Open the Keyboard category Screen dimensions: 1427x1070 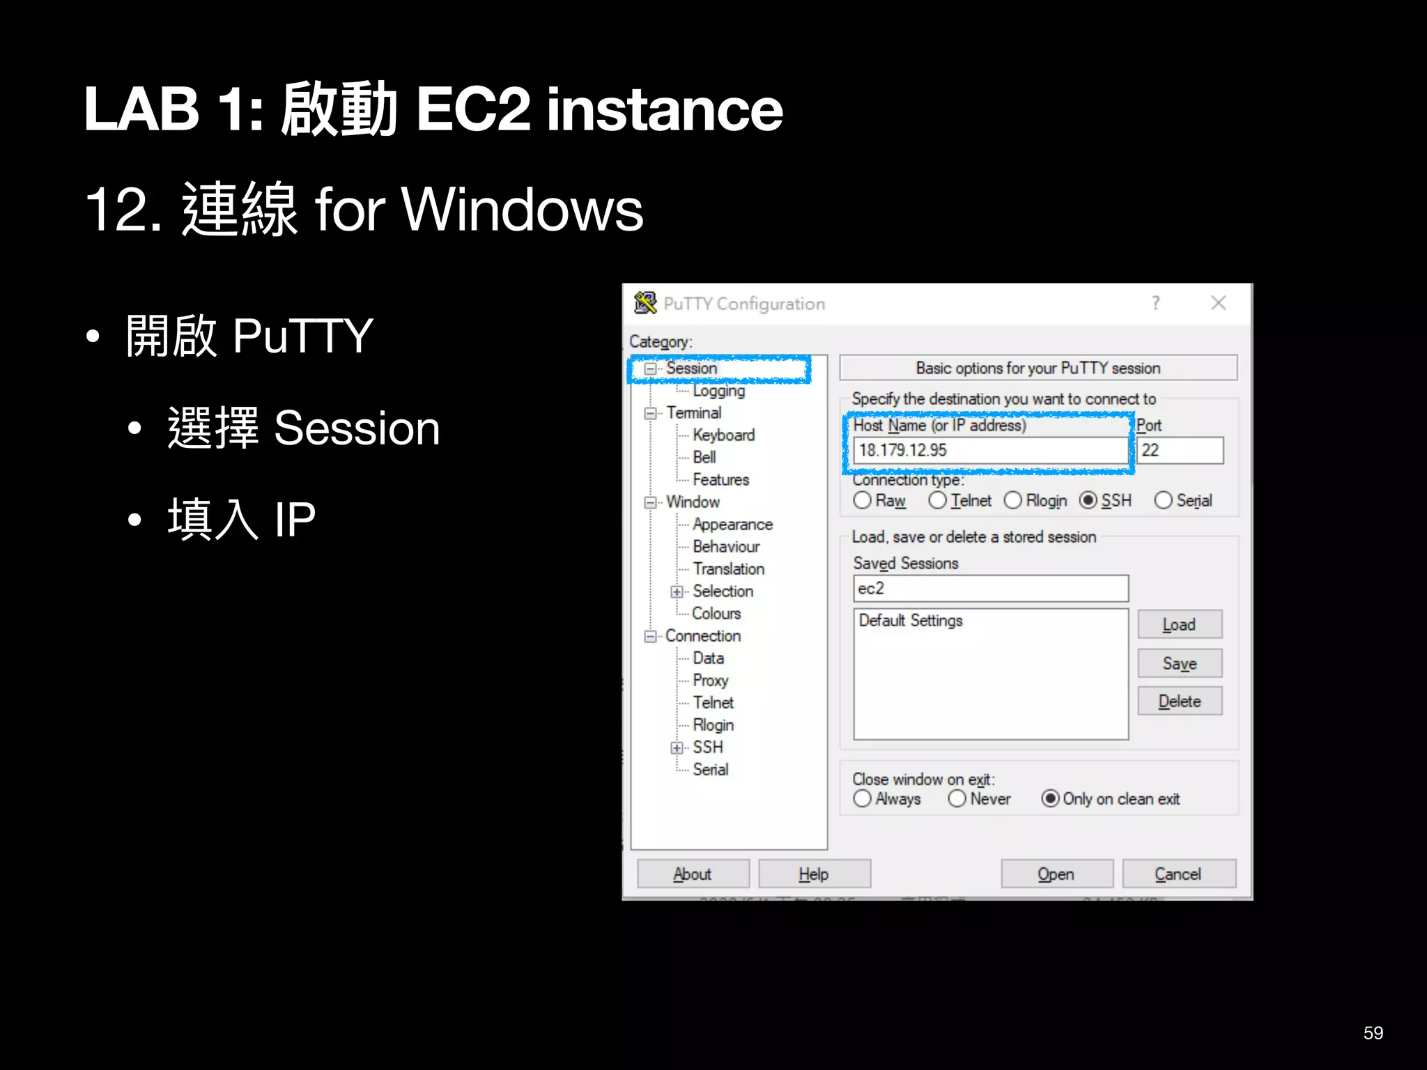723,435
